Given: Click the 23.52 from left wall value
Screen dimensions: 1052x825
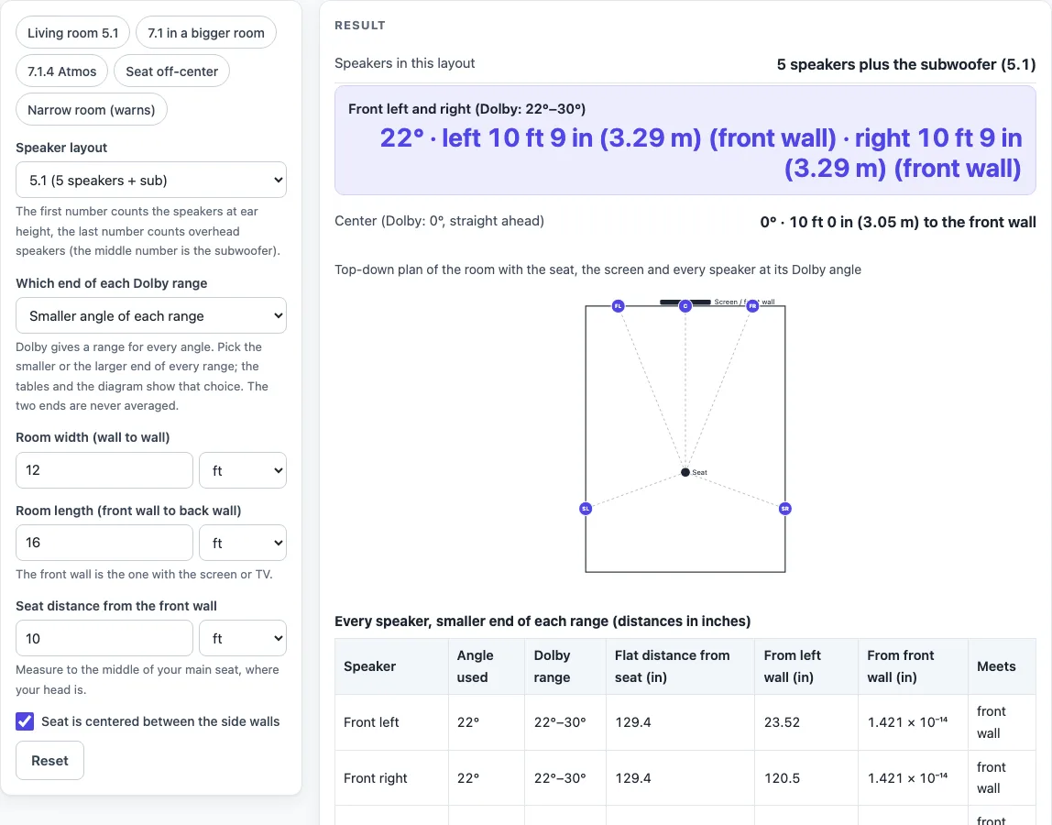Looking at the screenshot, I should coord(782,722).
